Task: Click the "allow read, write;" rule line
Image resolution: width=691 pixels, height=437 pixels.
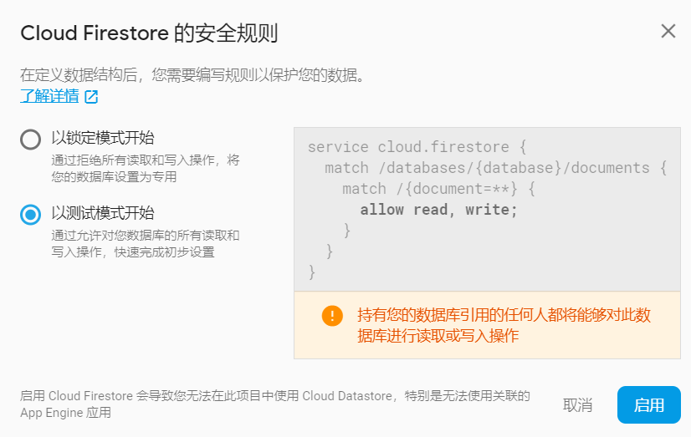Action: point(438,210)
